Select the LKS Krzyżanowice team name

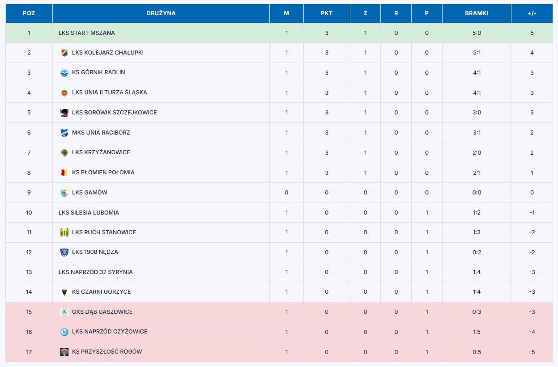pos(101,152)
